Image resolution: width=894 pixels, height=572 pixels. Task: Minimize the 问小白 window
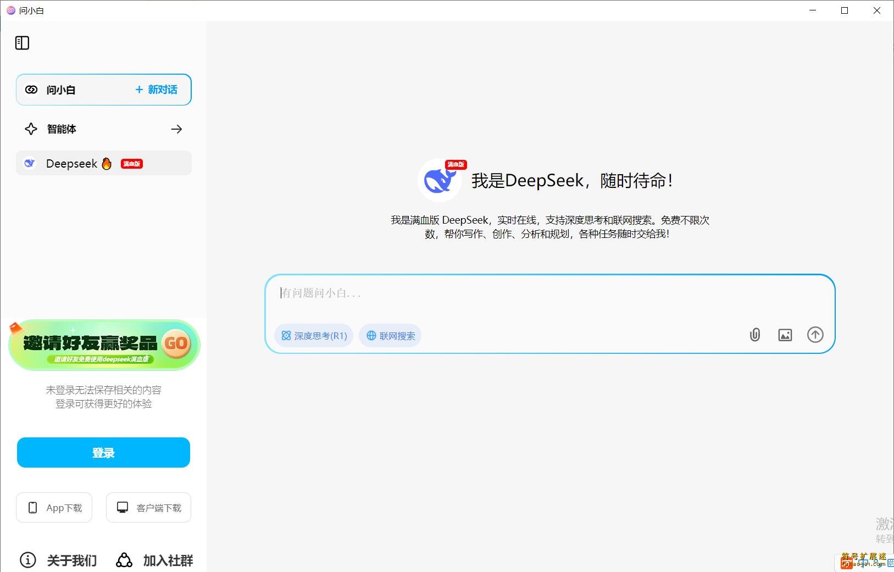[813, 10]
